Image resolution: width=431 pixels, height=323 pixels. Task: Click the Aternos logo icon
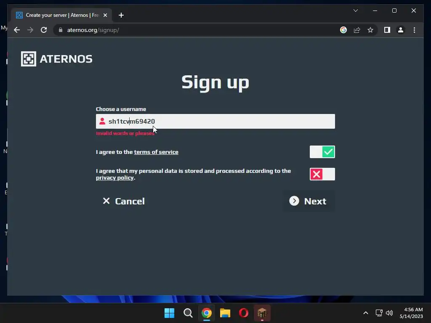(29, 59)
